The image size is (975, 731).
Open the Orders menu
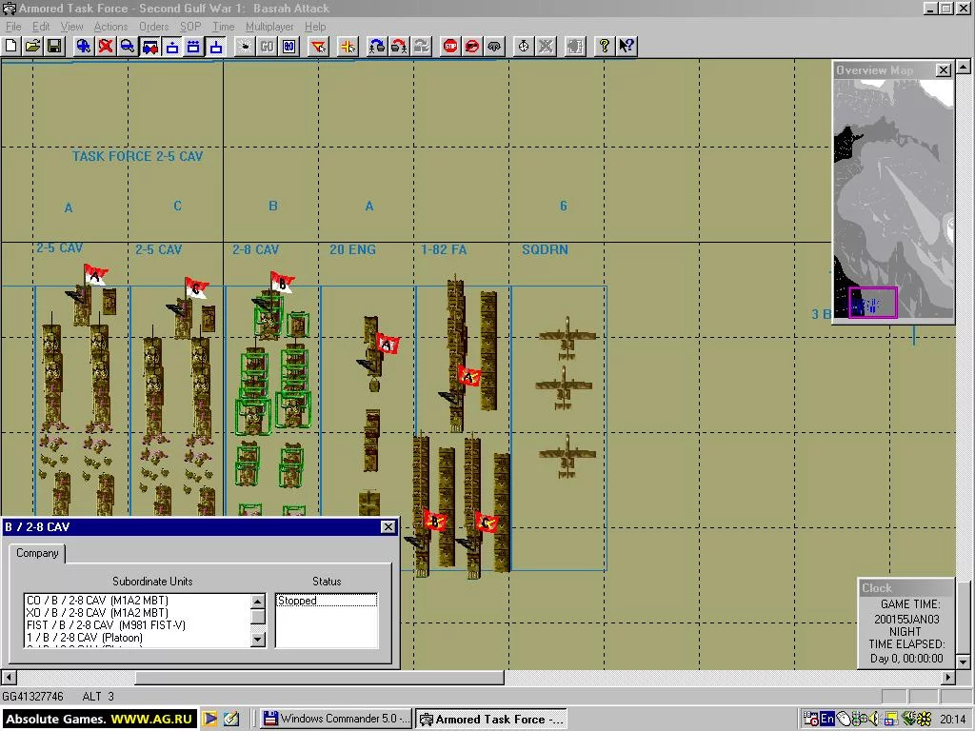coord(153,27)
